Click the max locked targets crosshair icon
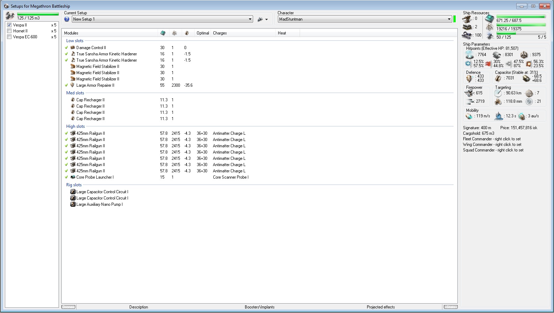554x313 pixels. (529, 93)
